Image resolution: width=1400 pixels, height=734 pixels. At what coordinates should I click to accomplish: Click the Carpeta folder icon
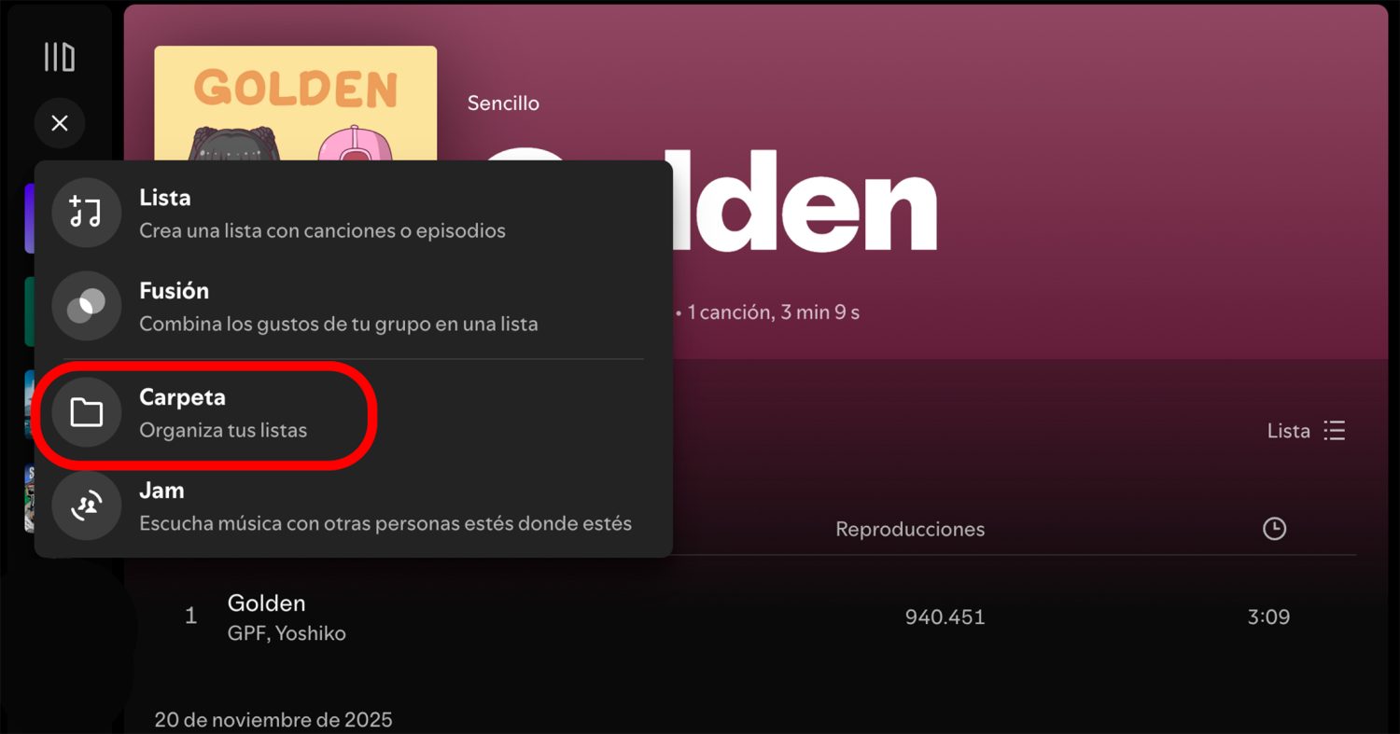tap(86, 412)
